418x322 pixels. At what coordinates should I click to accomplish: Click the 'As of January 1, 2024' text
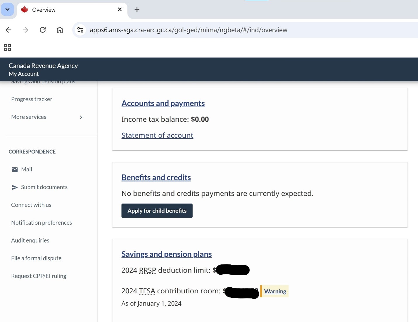click(151, 304)
